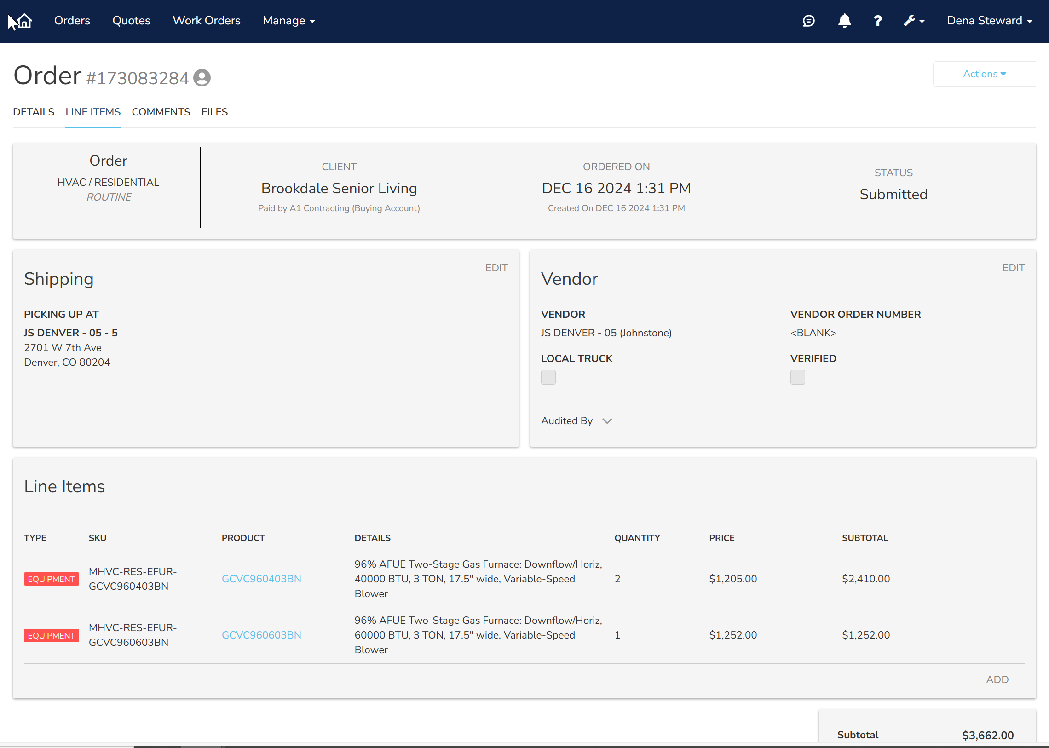Open the chat messages icon
This screenshot has width=1049, height=748.
[x=808, y=21]
